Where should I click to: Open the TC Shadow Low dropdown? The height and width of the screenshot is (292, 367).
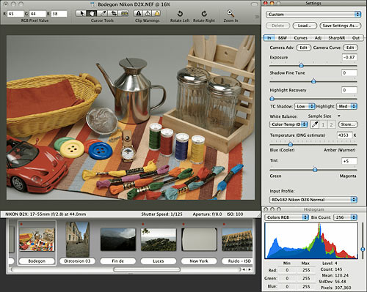[x=305, y=106]
